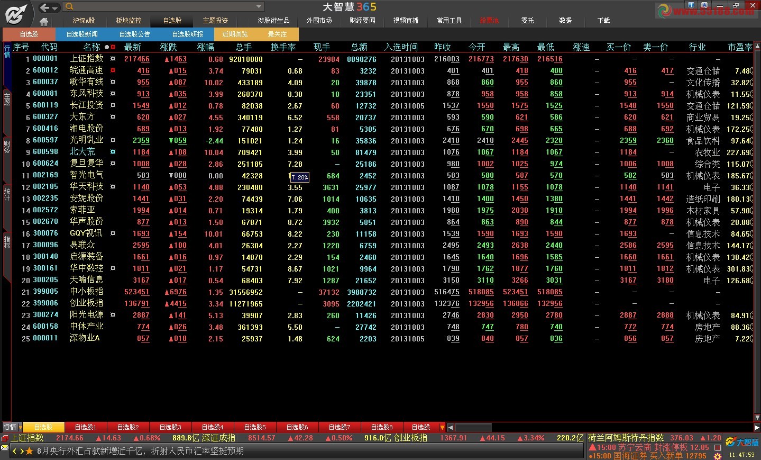Switch to the 自选股新闻 tab
The width and height of the screenshot is (761, 460).
(82, 34)
